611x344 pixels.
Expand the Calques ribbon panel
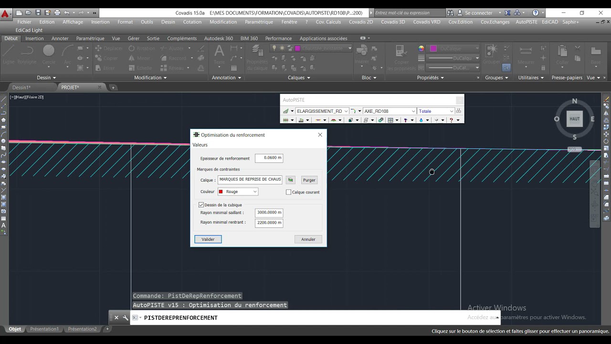tap(299, 77)
